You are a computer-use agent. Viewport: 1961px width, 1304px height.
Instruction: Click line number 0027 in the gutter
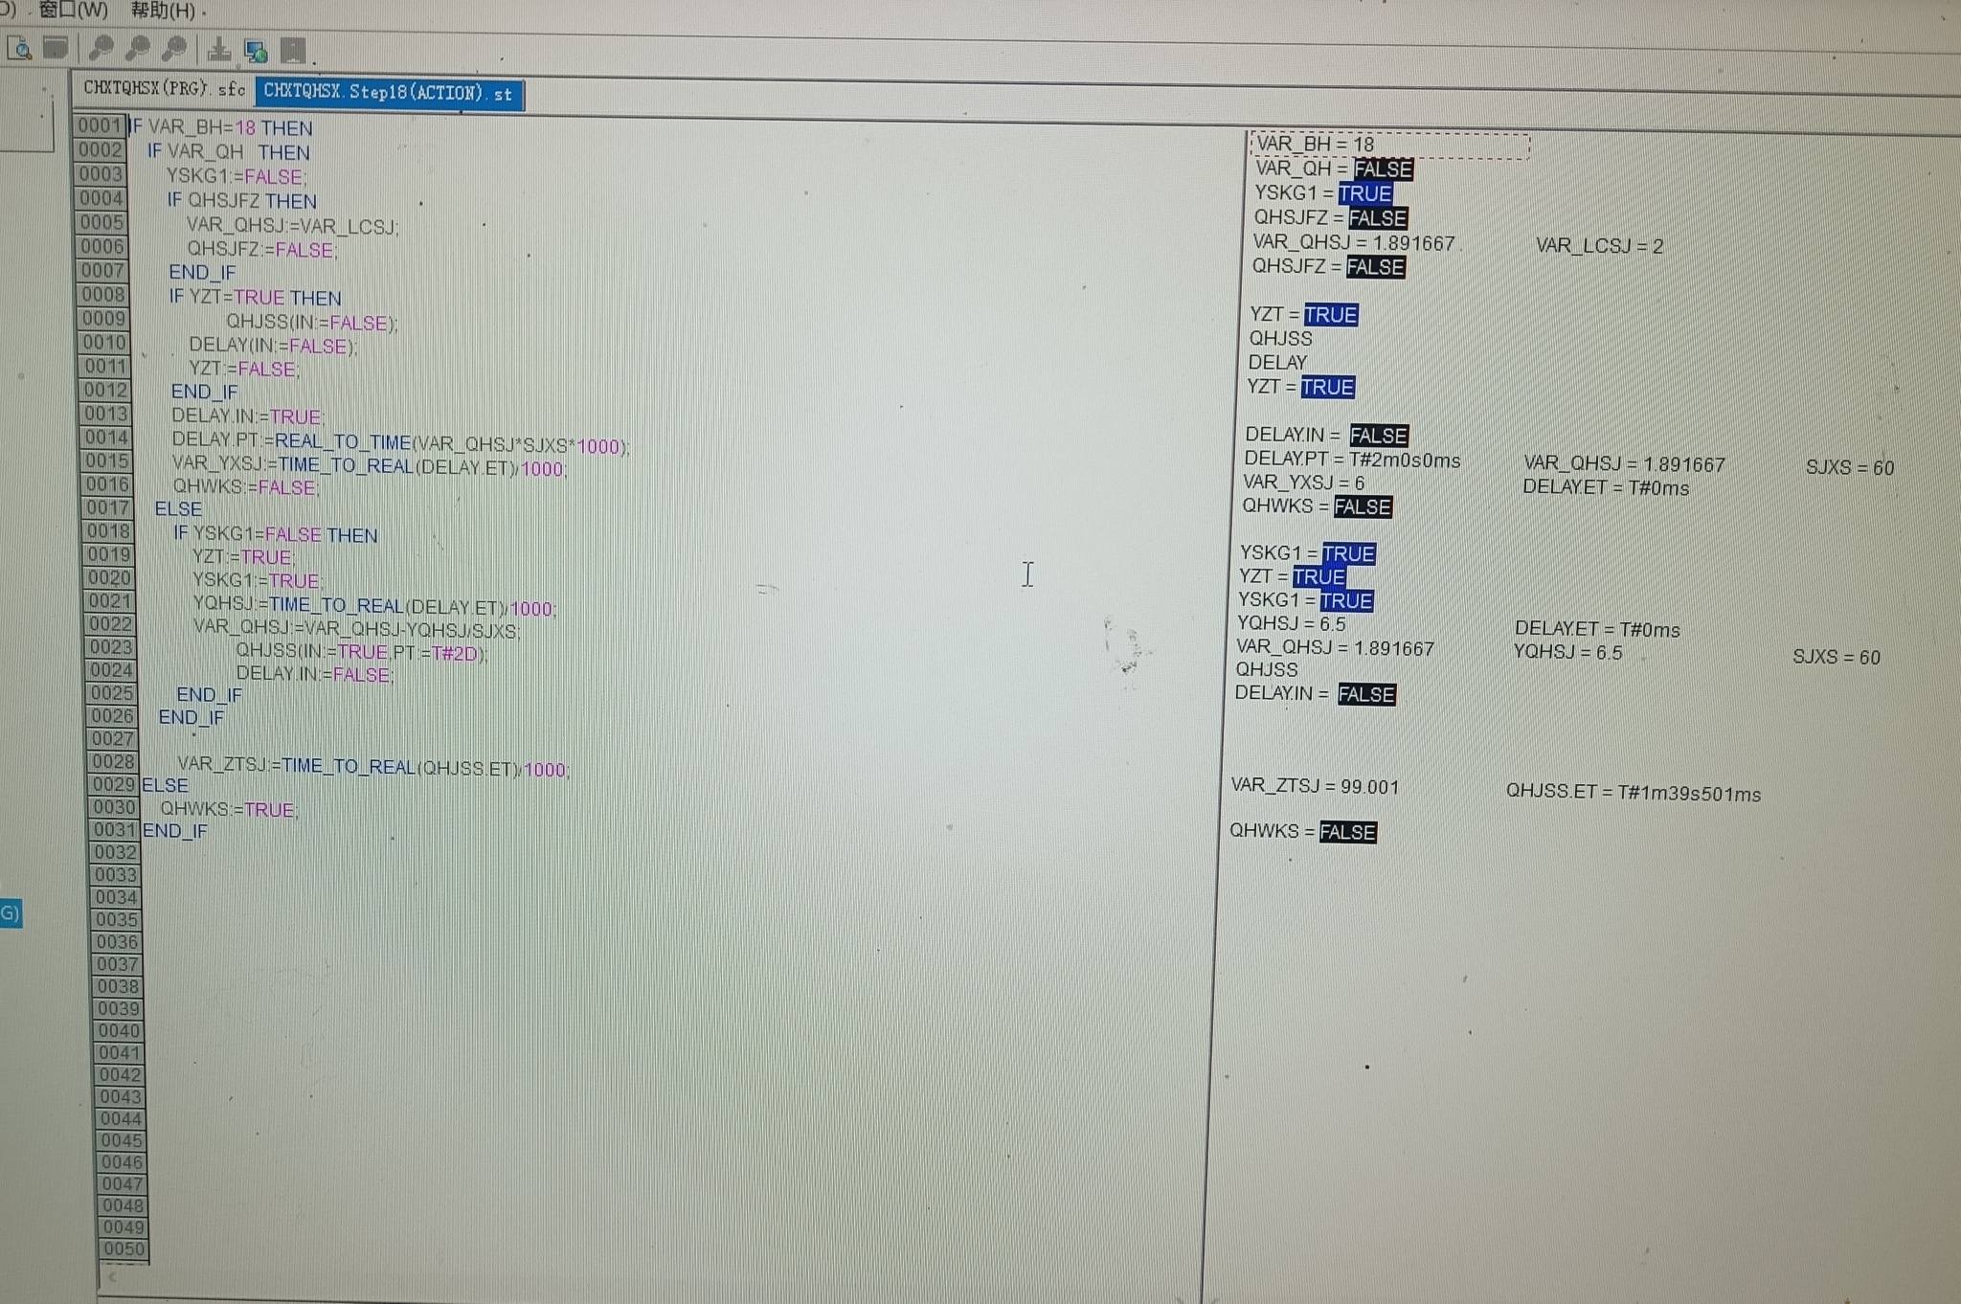click(x=112, y=738)
